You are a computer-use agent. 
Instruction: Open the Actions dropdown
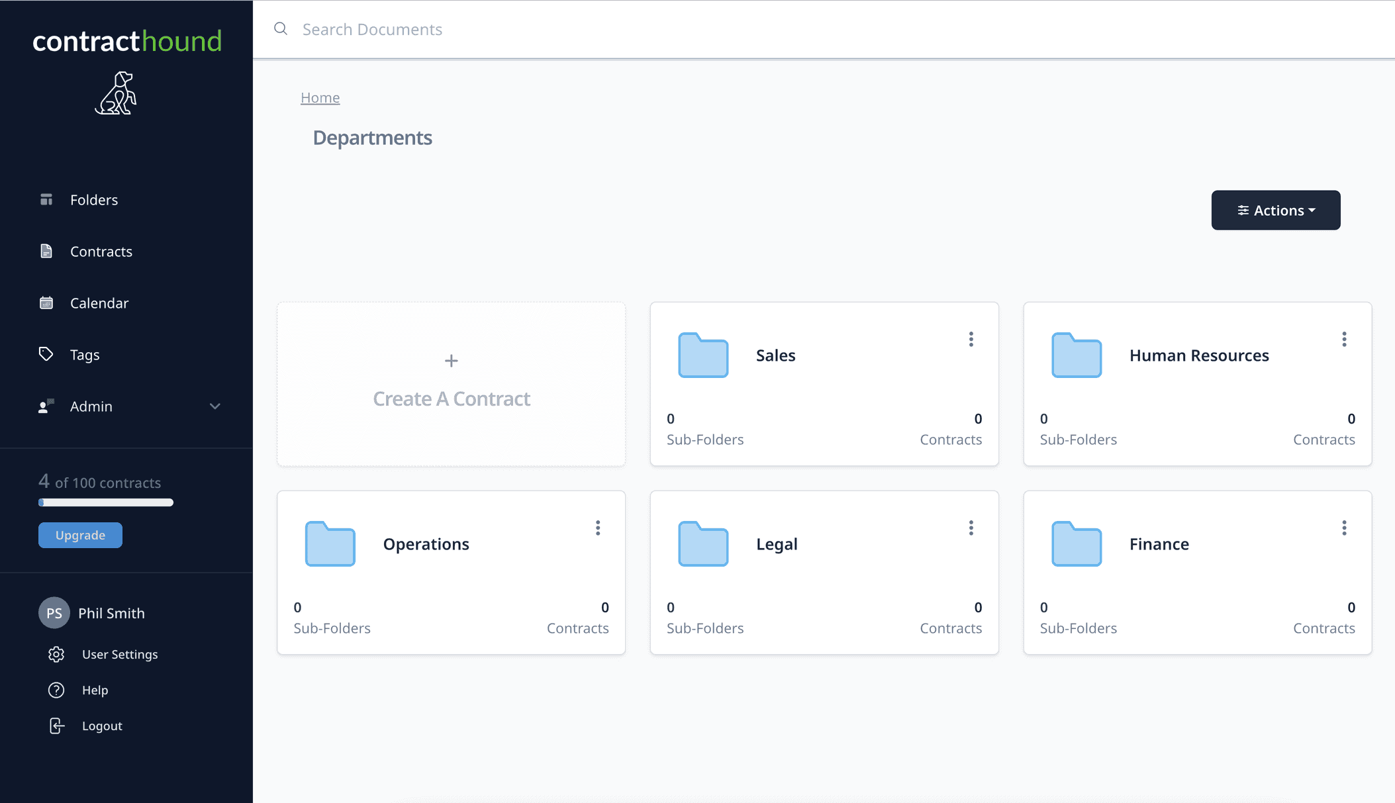point(1275,210)
